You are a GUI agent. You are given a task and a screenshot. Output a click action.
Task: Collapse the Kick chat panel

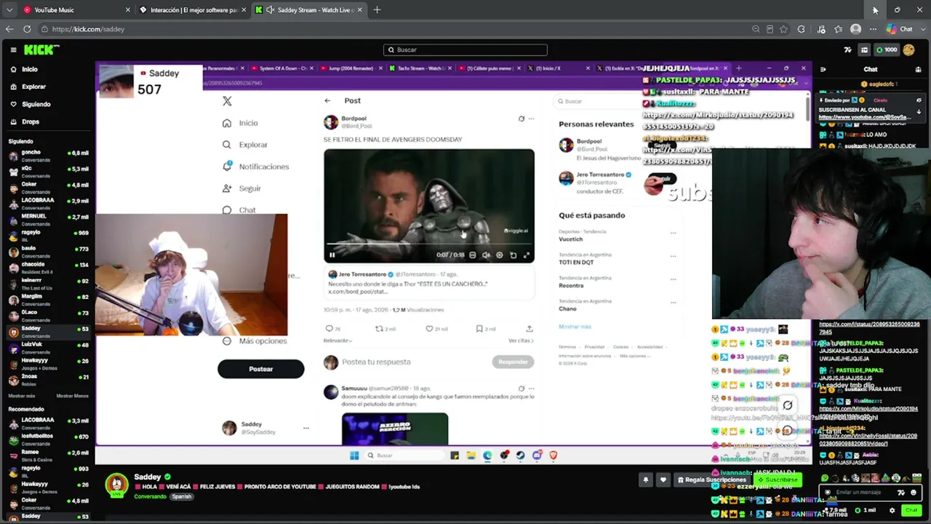pyautogui.click(x=823, y=69)
